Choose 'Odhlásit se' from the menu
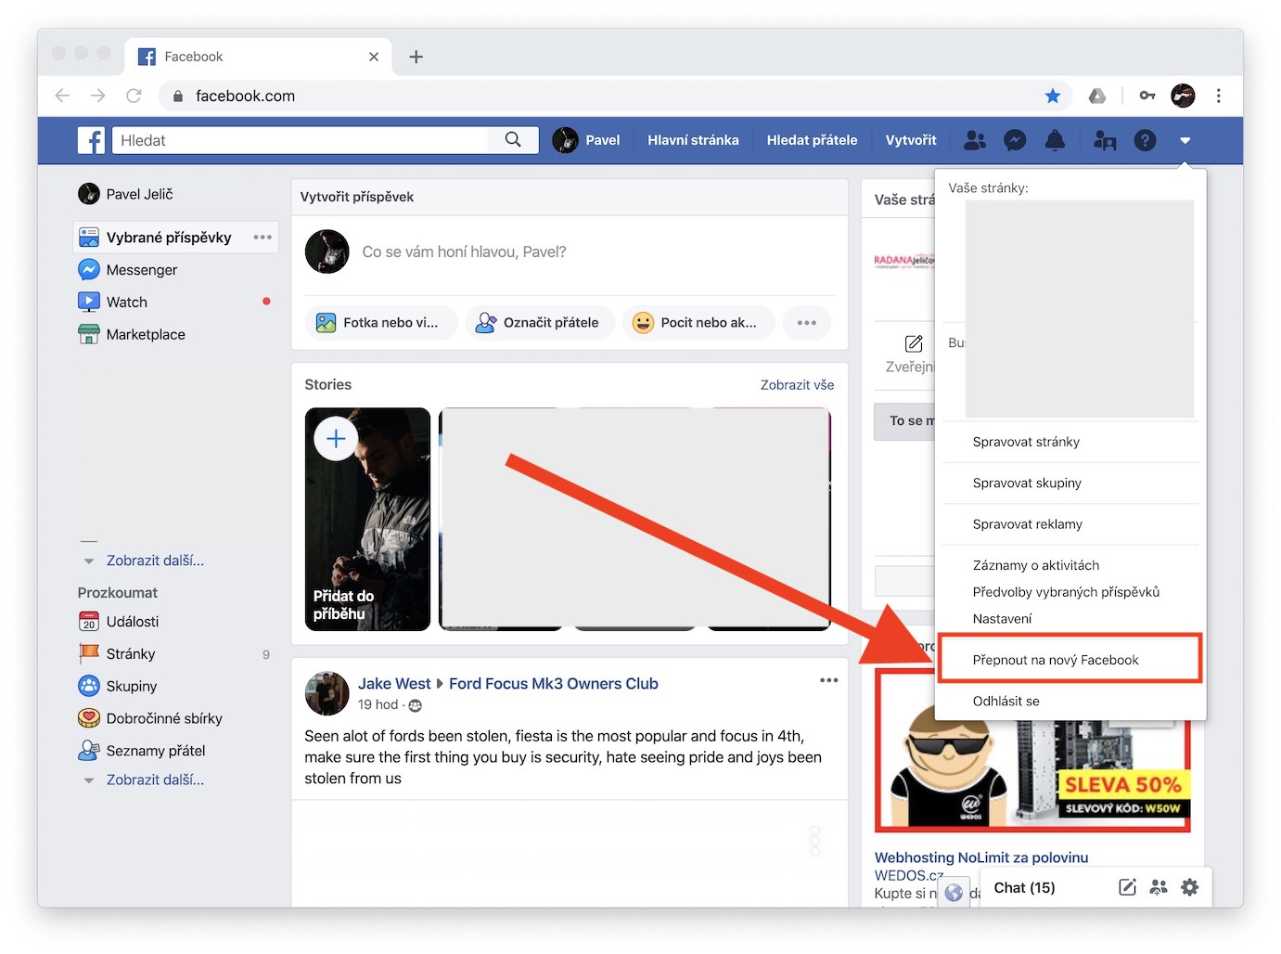The image size is (1281, 954). click(x=1006, y=701)
